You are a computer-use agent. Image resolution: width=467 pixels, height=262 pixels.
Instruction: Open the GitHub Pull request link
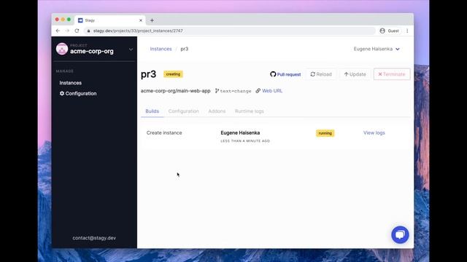[x=285, y=74]
